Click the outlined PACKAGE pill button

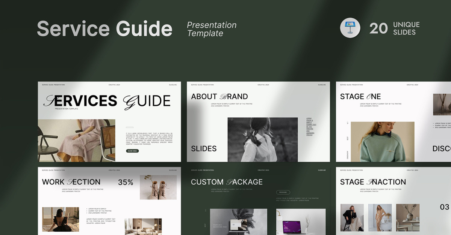coord(283,192)
